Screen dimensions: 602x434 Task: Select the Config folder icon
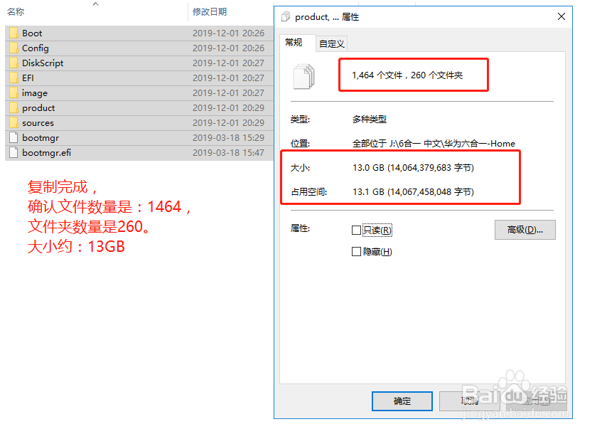14,48
